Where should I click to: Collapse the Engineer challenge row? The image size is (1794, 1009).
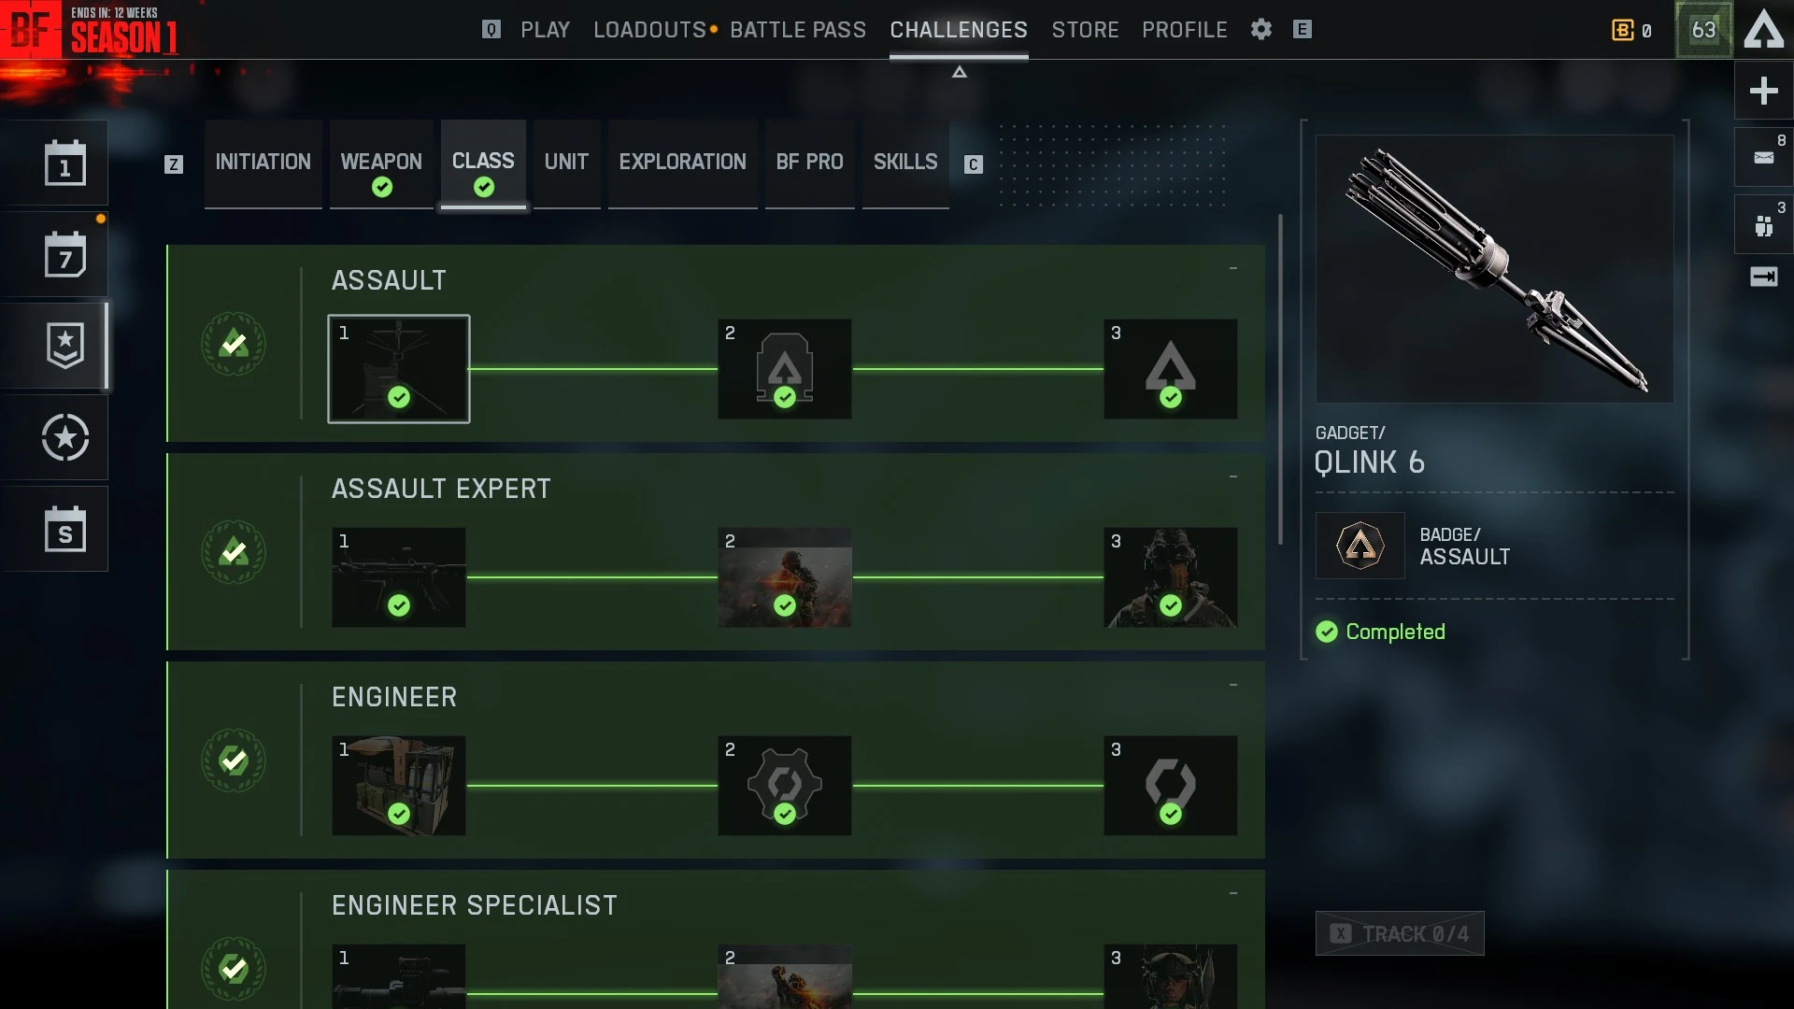tap(1233, 685)
